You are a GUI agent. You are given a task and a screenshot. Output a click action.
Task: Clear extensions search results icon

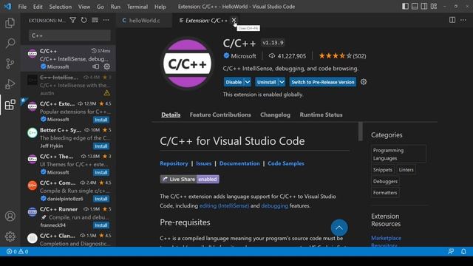coord(95,20)
